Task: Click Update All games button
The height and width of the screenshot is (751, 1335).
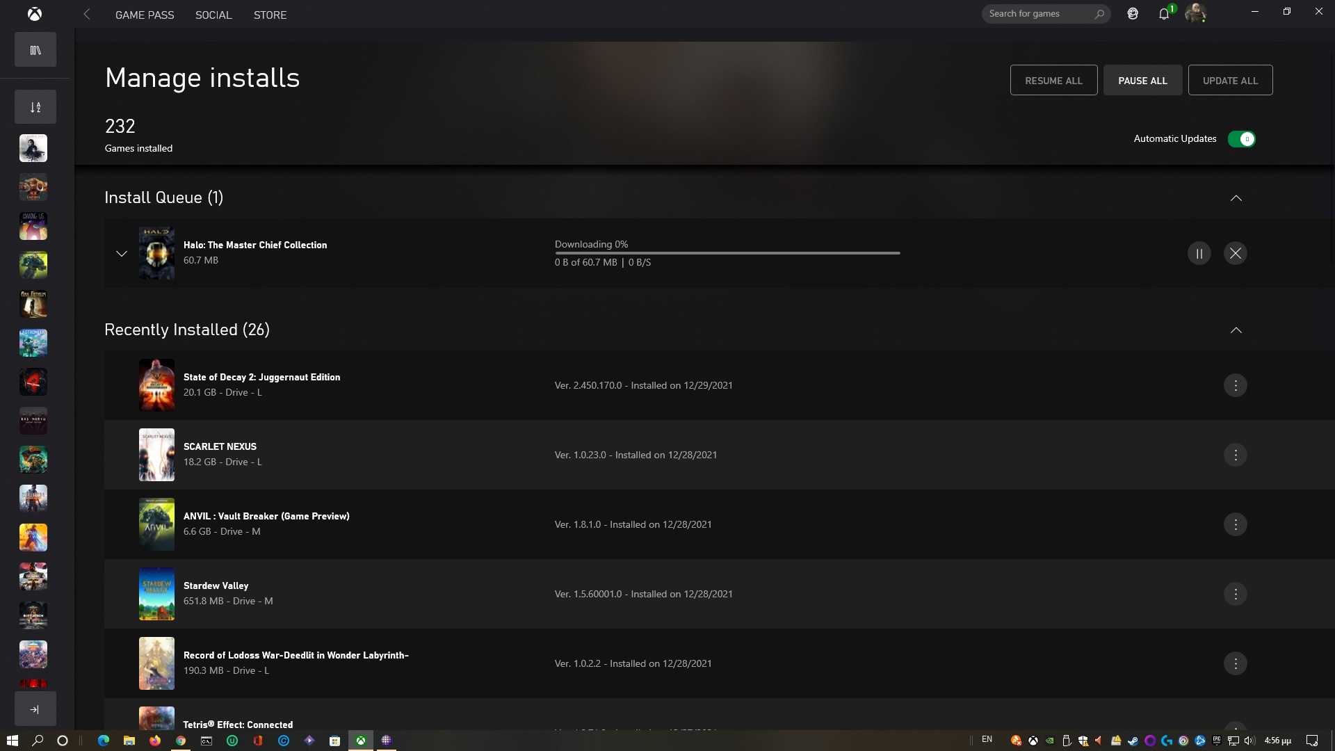Action: [x=1229, y=80]
